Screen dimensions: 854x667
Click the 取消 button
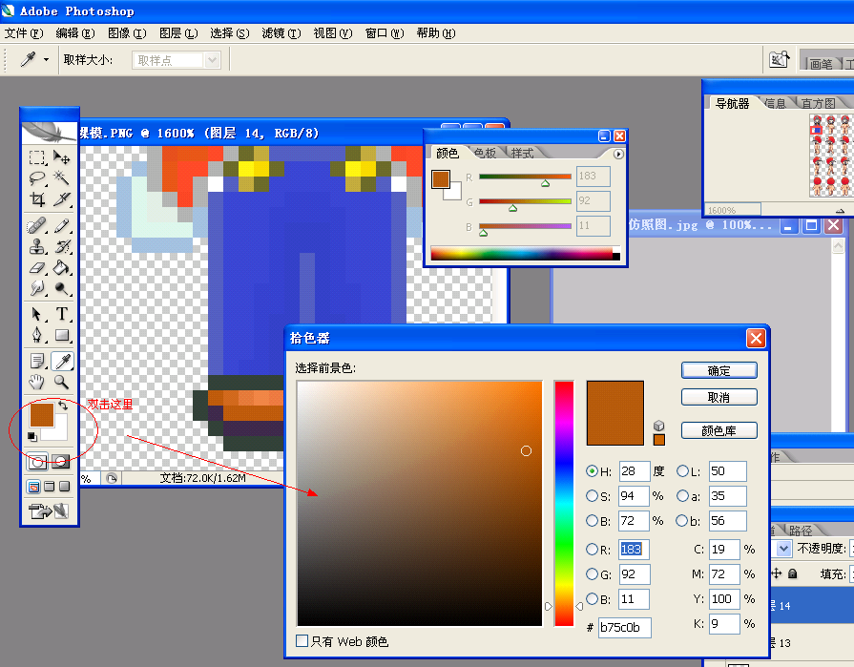719,398
